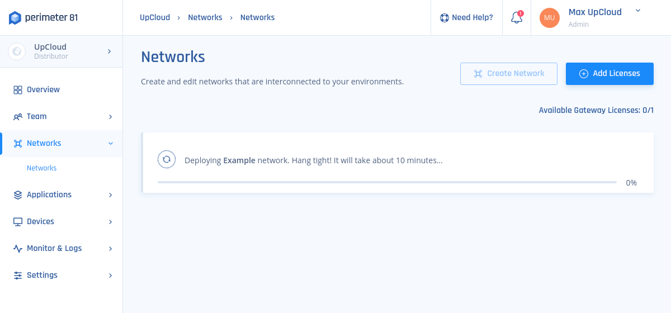Click the Settings sliders icon
The height and width of the screenshot is (313, 671).
tap(18, 275)
